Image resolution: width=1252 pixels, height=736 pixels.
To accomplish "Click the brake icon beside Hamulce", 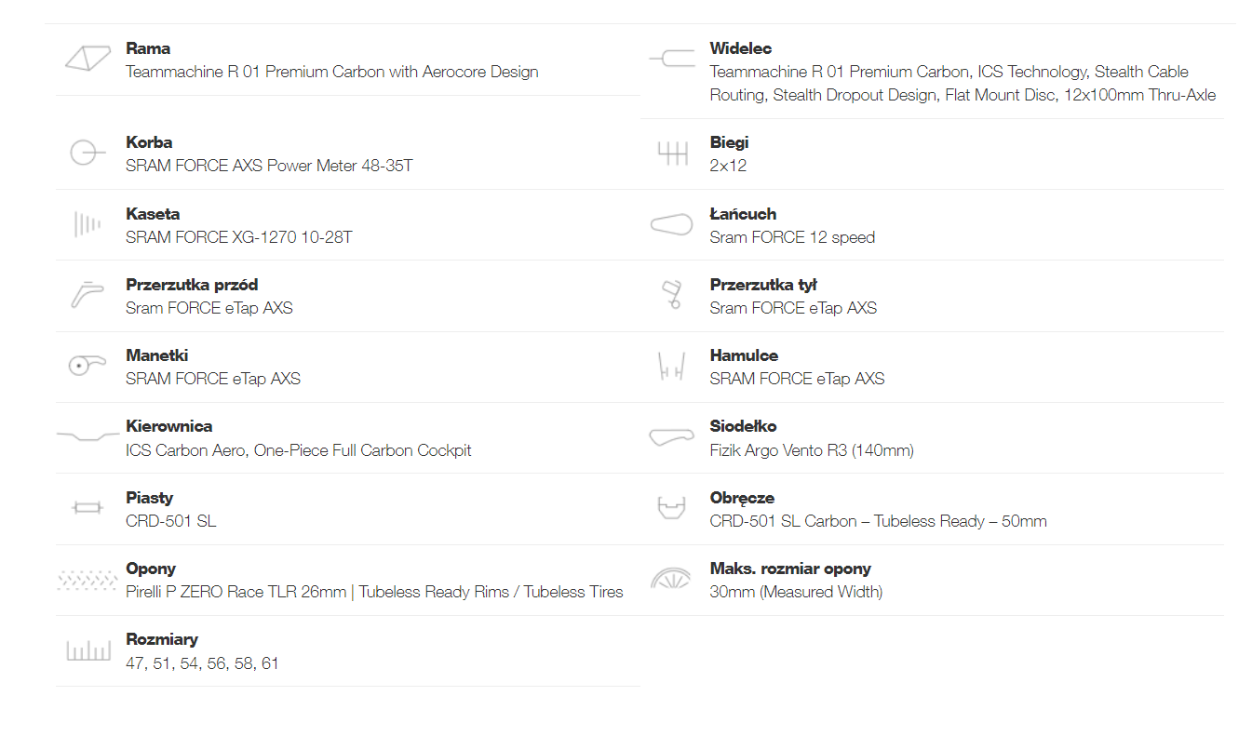I will pyautogui.click(x=671, y=367).
